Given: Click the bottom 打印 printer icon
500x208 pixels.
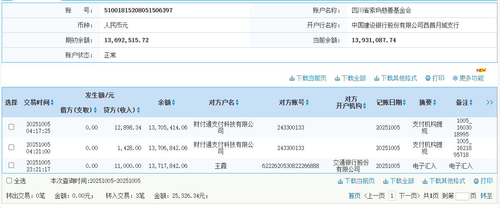Looking at the screenshot, I should (476, 181).
